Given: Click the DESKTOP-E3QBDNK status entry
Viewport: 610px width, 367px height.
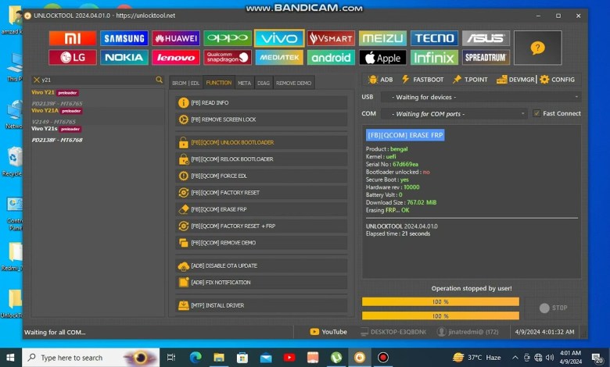Looking at the screenshot, I should click(393, 332).
